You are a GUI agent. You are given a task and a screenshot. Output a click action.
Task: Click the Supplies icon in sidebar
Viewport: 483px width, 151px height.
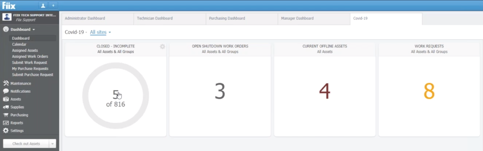click(6, 107)
